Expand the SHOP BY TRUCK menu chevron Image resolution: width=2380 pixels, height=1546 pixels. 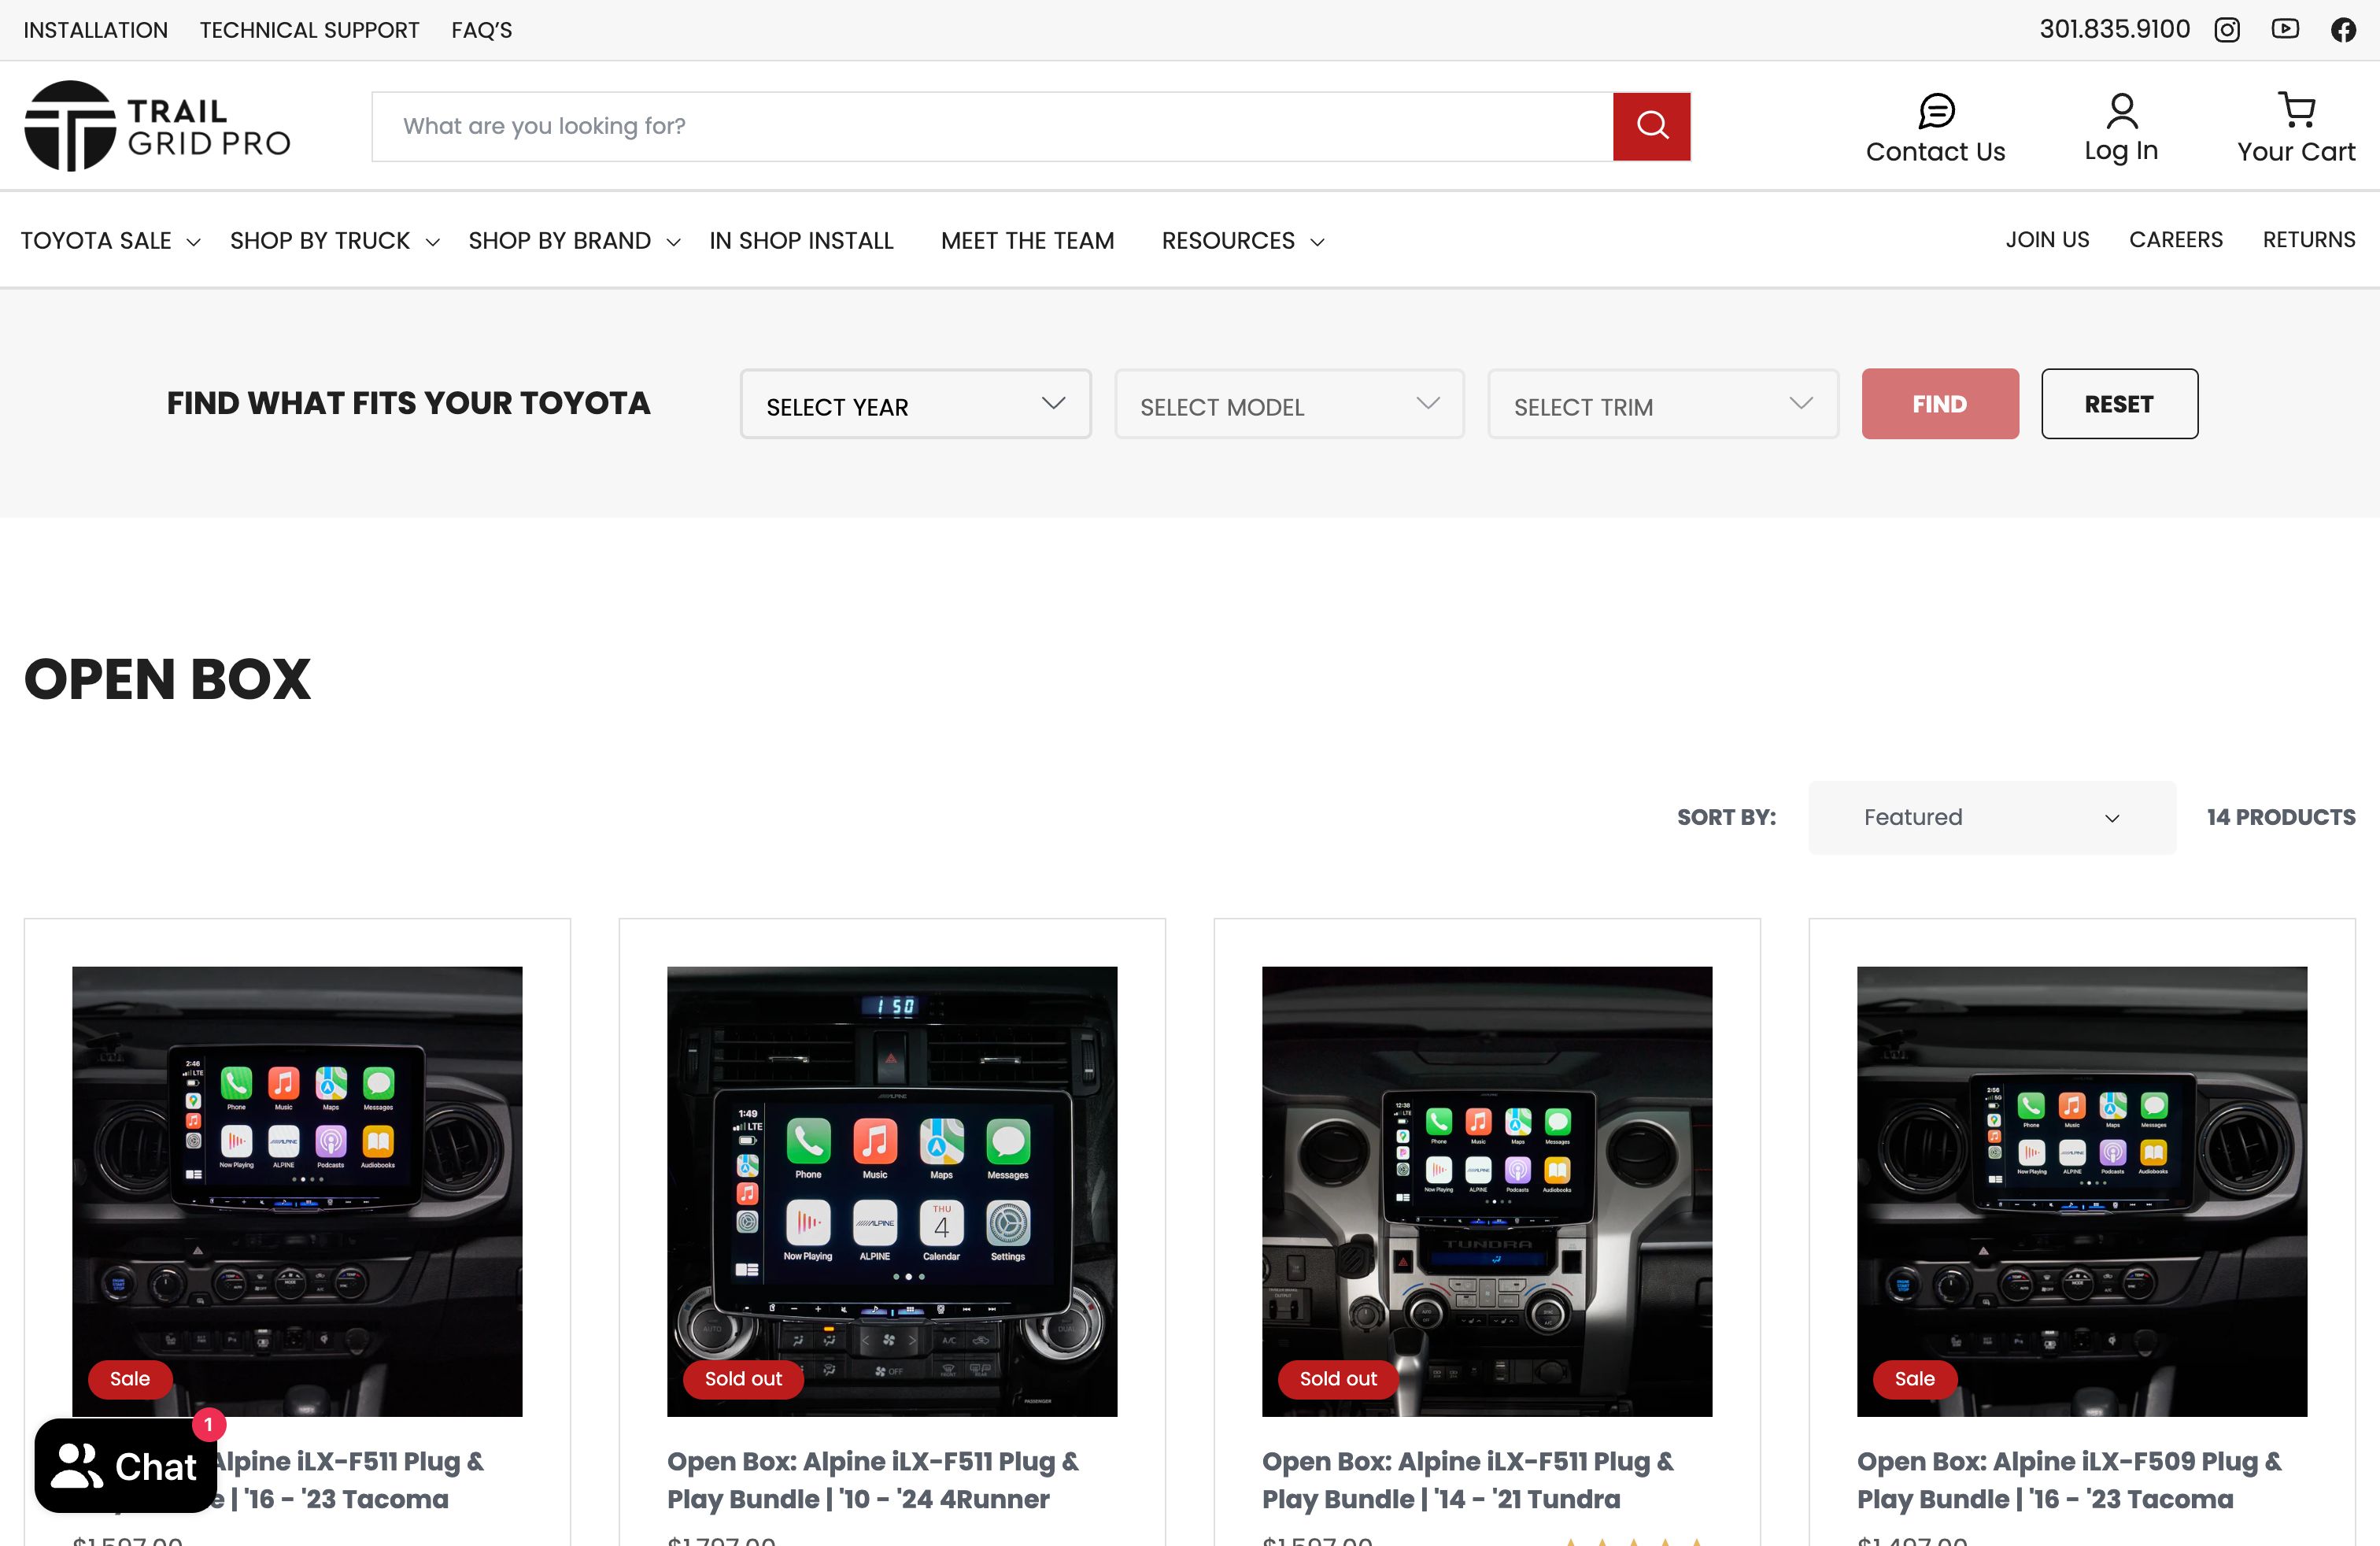pyautogui.click(x=433, y=241)
